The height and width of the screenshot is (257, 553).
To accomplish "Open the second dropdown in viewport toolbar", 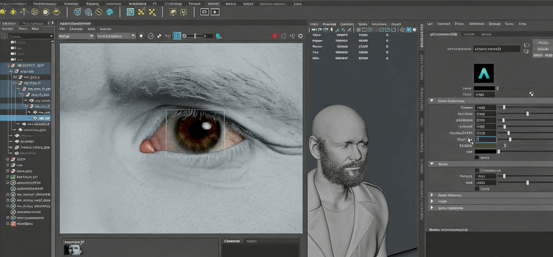I will [116, 36].
